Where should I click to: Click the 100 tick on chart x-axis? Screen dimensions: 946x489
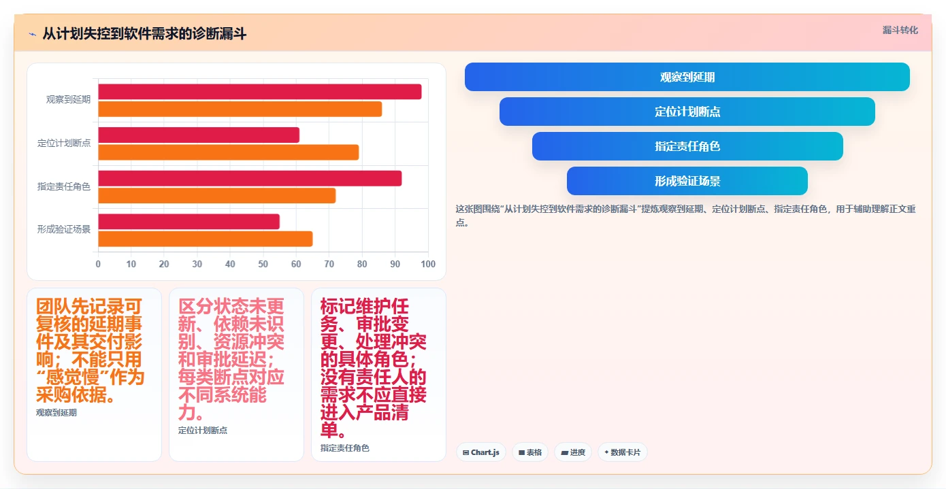tap(428, 264)
